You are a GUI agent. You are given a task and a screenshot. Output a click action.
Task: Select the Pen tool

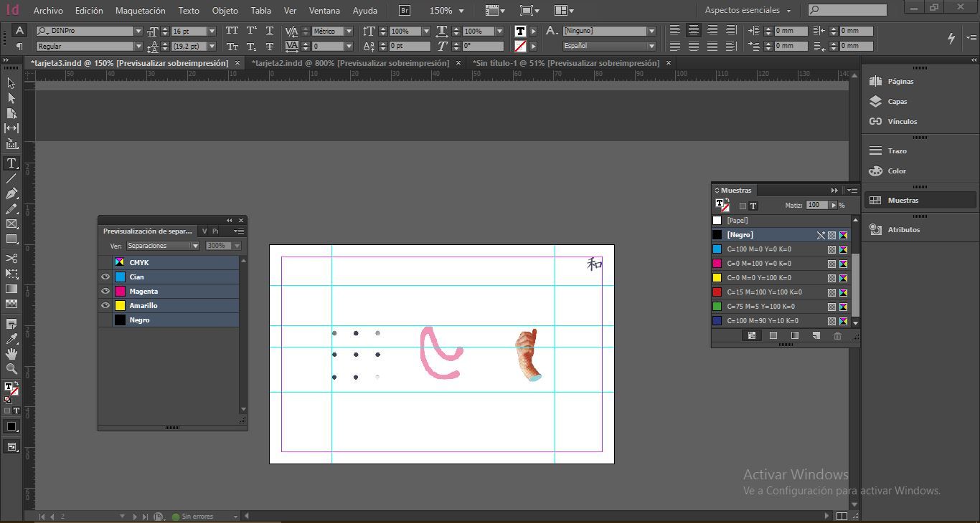tap(11, 193)
